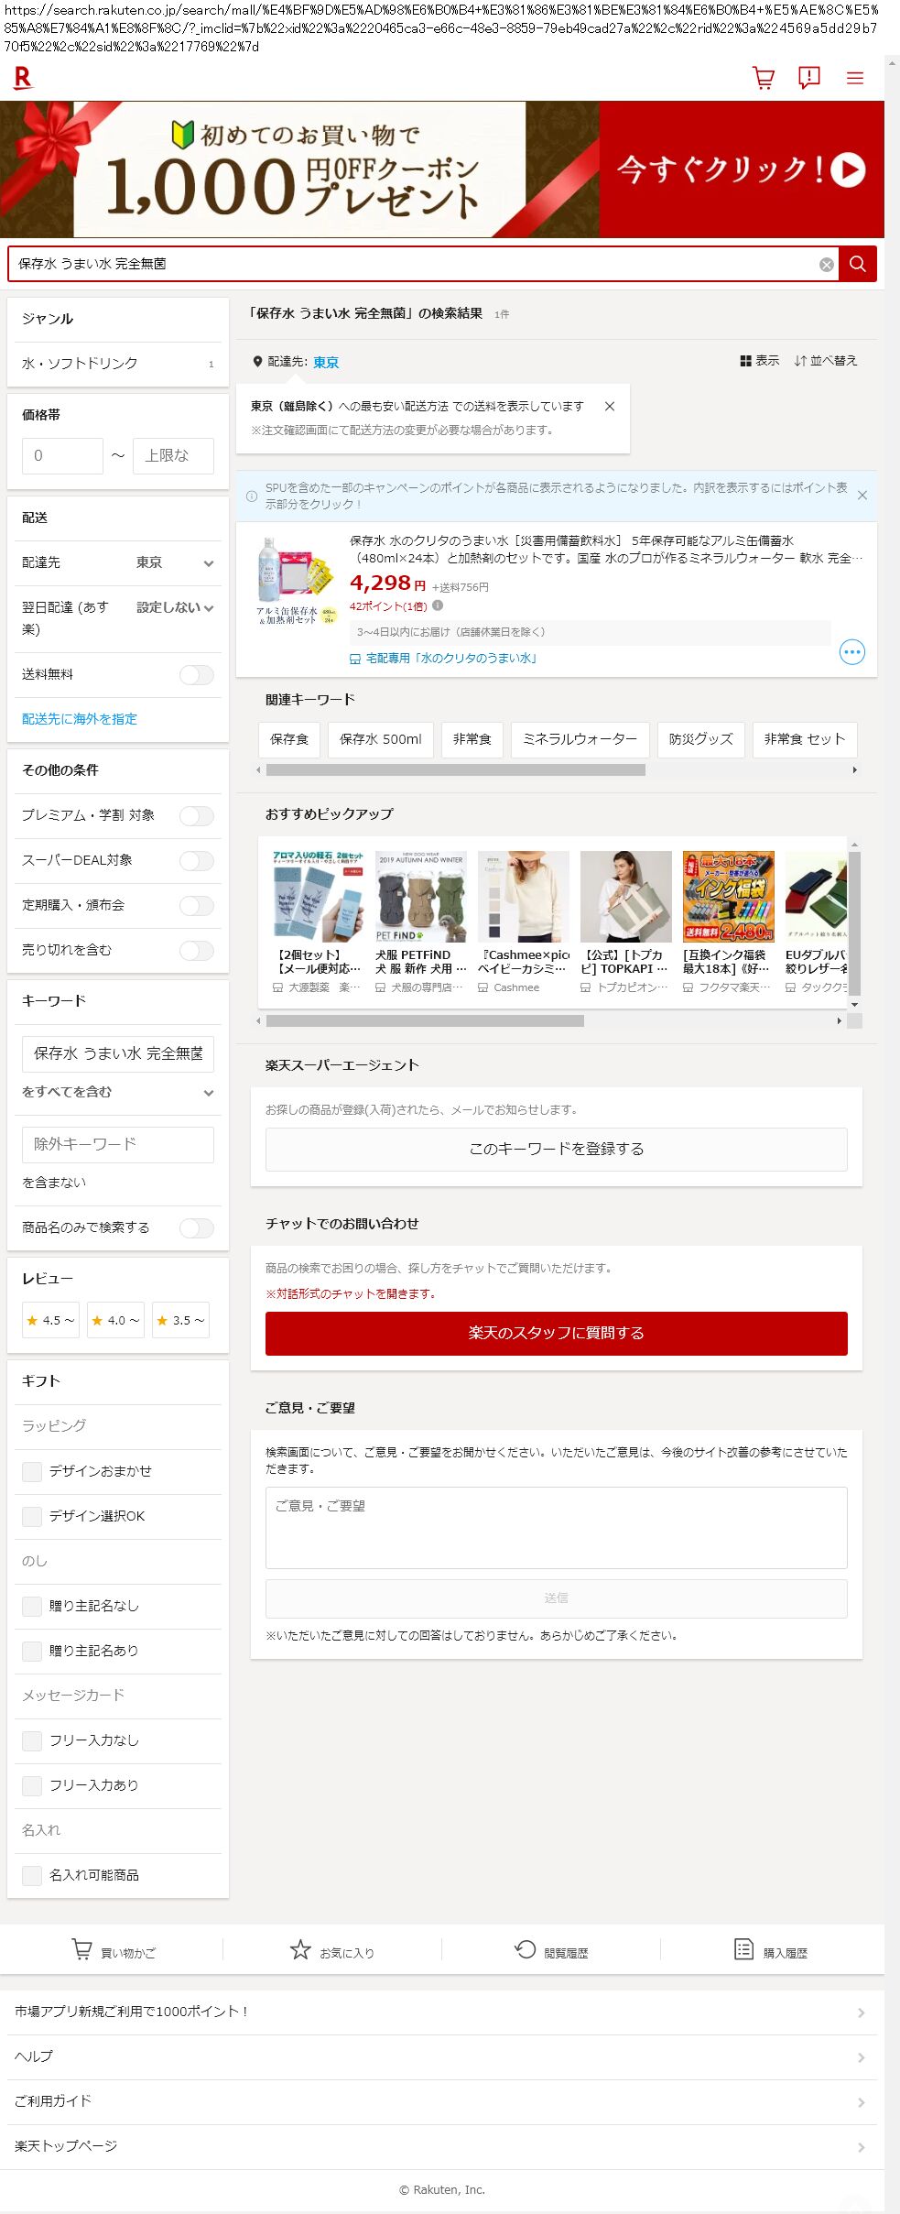Open the notification speech bubble icon

[x=809, y=78]
